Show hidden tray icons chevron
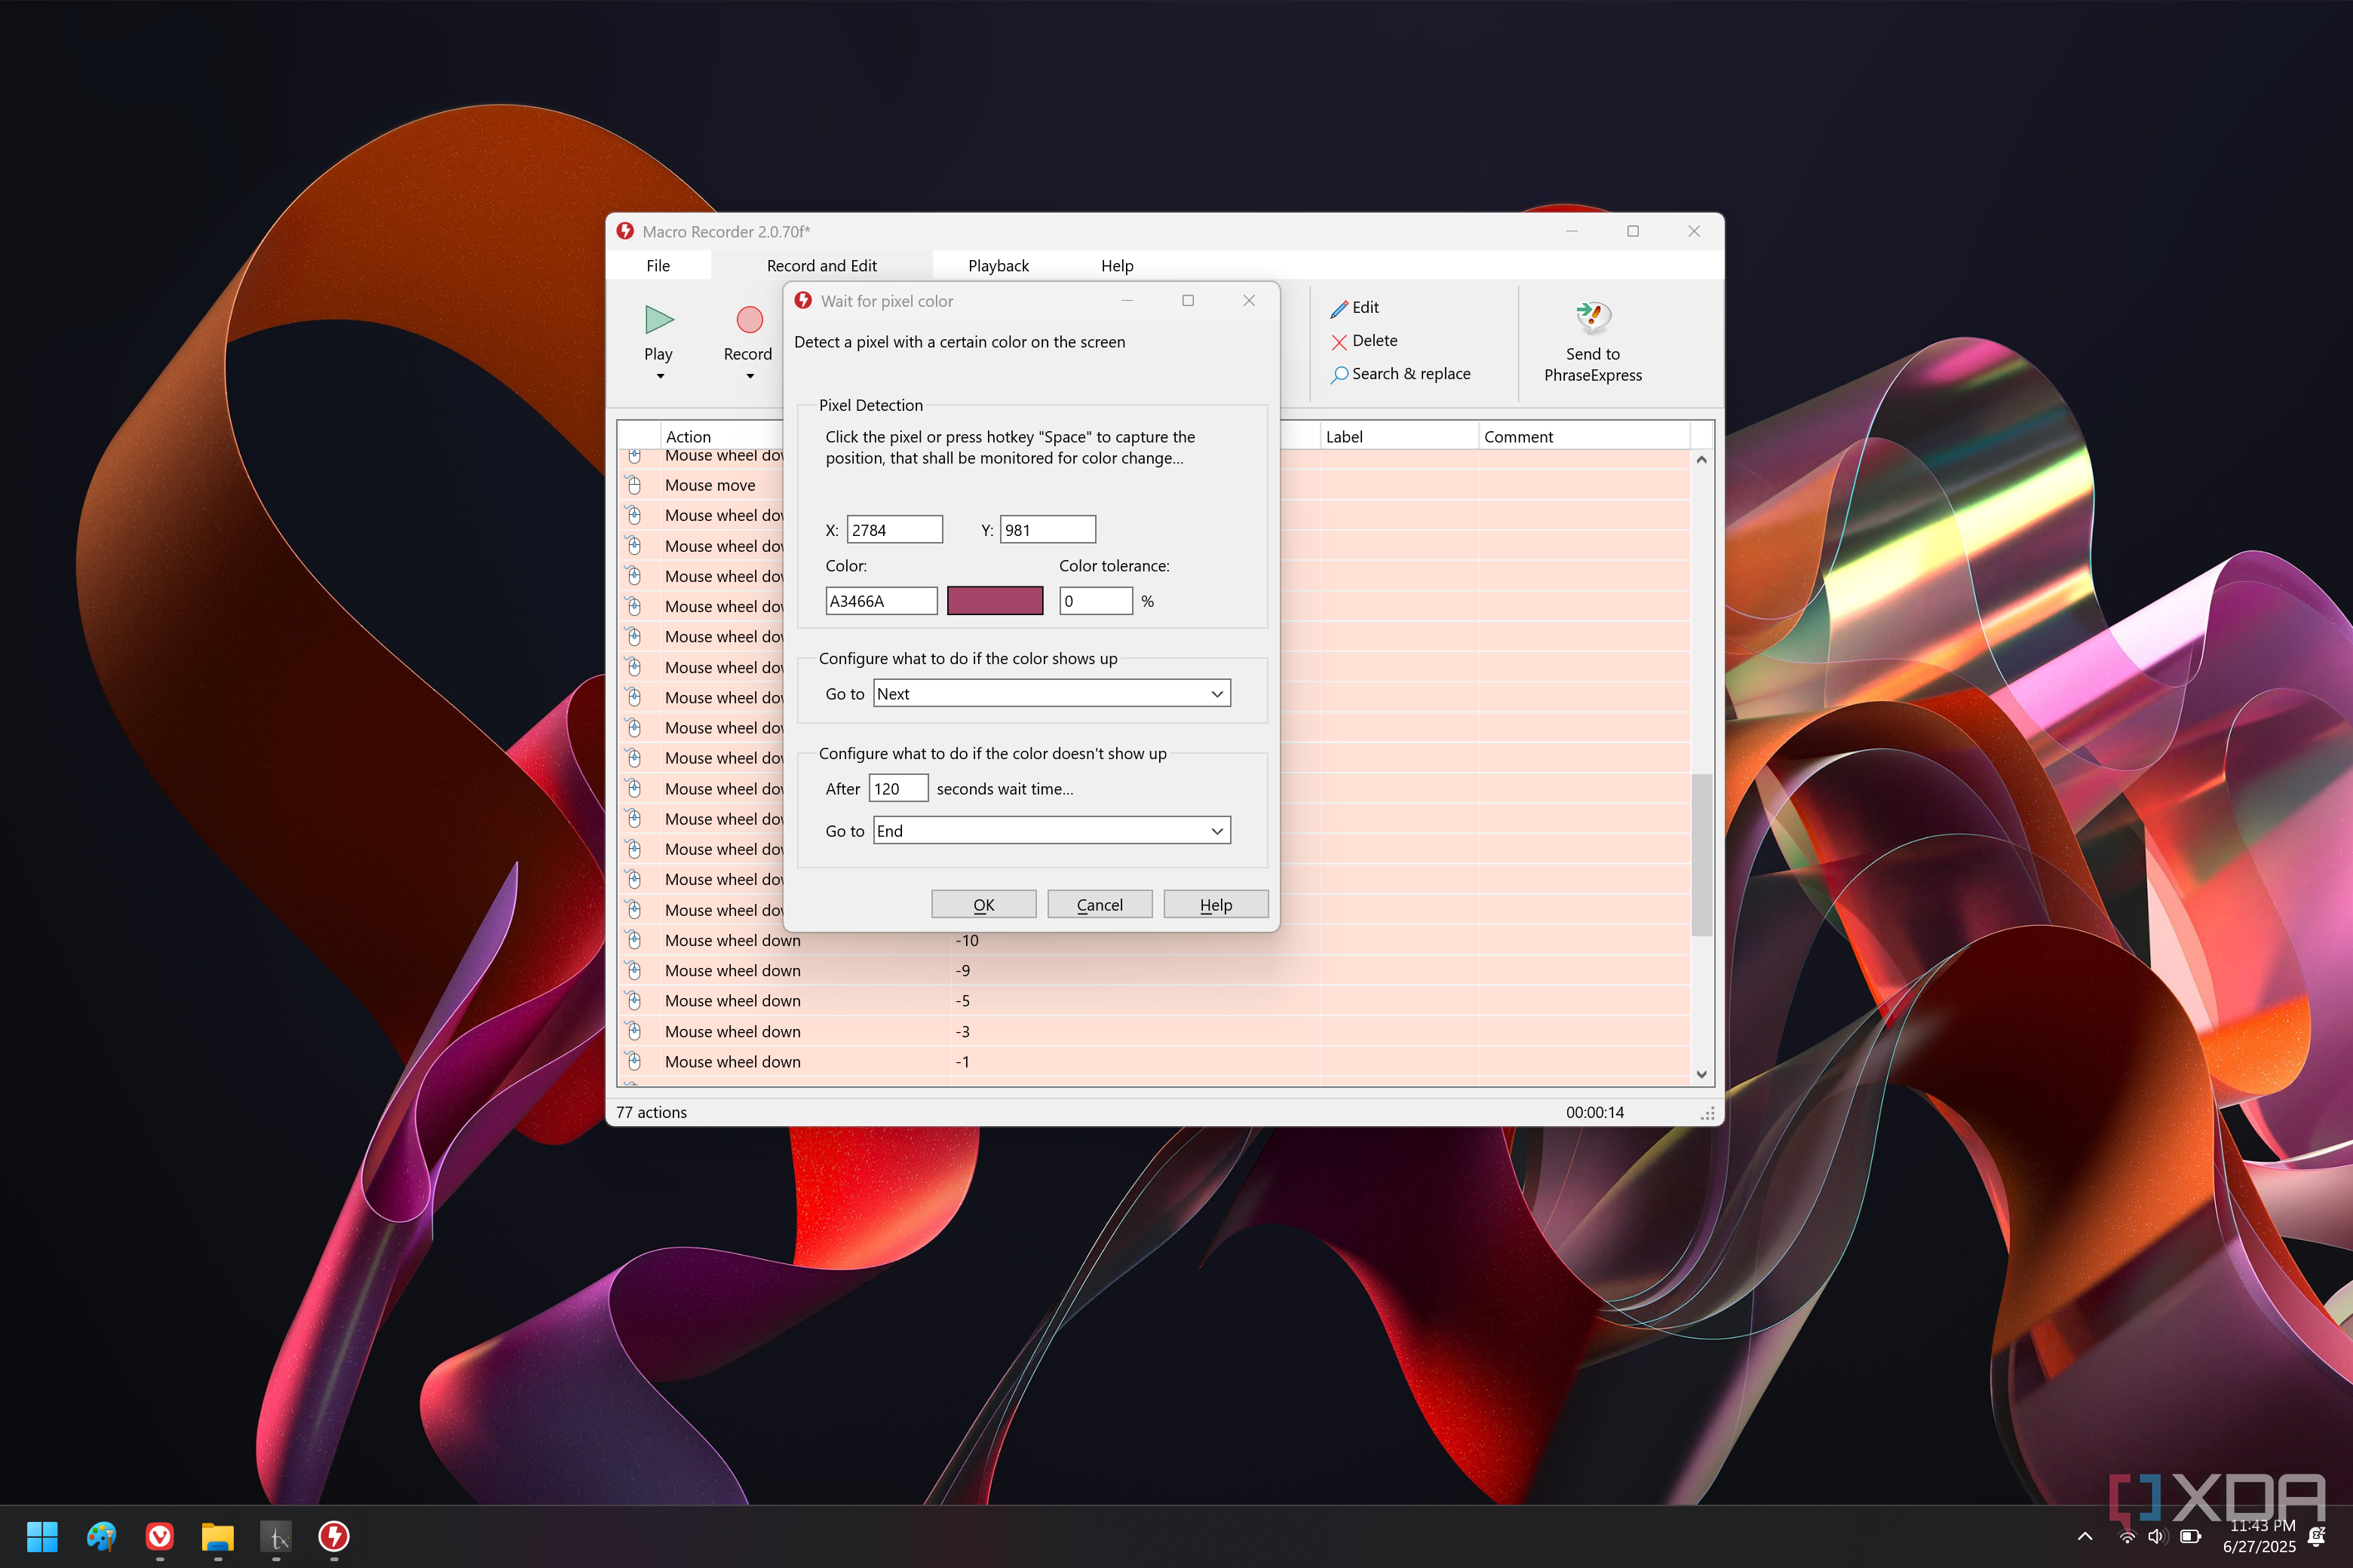 (2085, 1537)
